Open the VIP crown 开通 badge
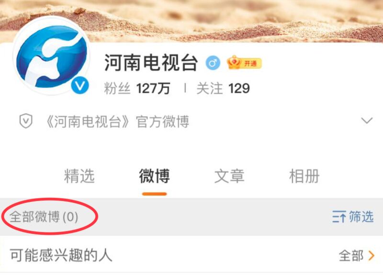The height and width of the screenshot is (275, 383). 244,63
